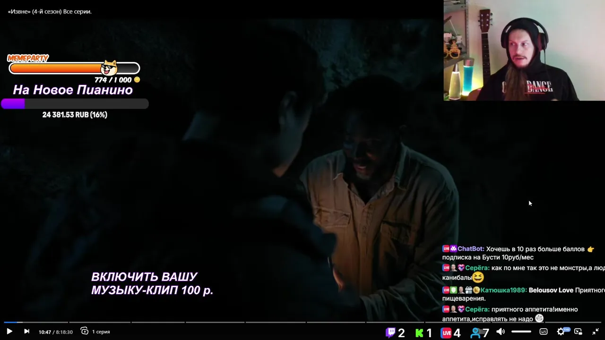Click the '24 381.53 RUB (16%)' amount

click(75, 115)
